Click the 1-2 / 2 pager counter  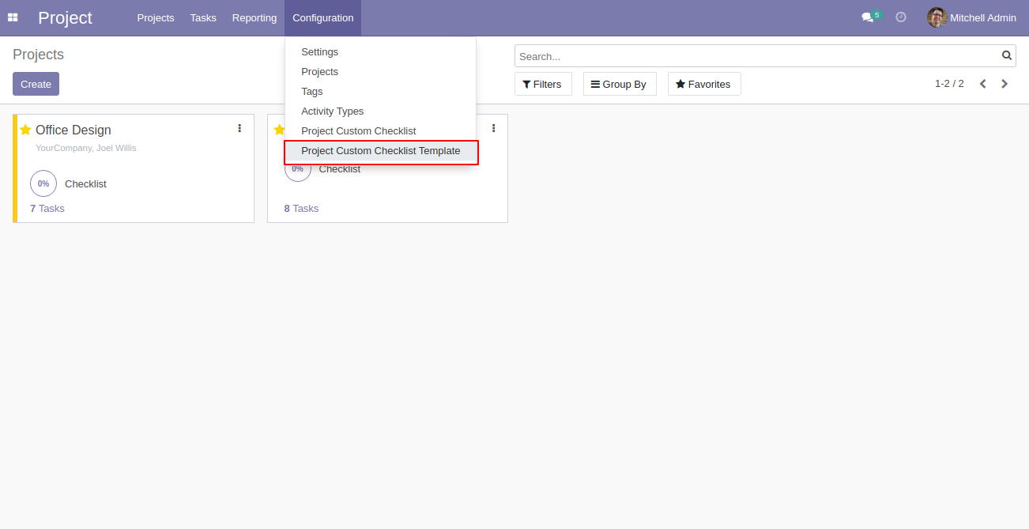tap(949, 84)
